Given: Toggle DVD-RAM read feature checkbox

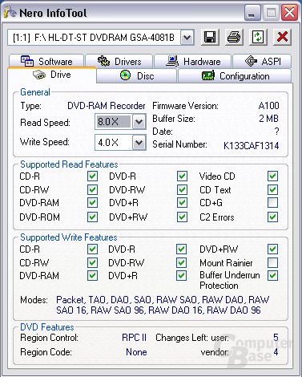Looking at the screenshot, I should pos(92,203).
